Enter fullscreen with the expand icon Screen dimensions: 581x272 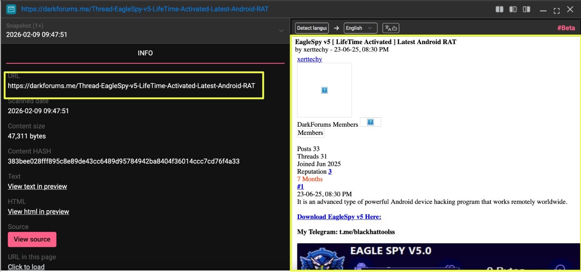(x=557, y=10)
